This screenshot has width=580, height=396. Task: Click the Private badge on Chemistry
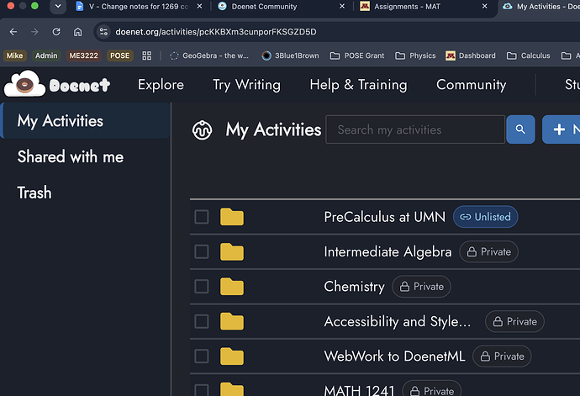[x=421, y=287]
